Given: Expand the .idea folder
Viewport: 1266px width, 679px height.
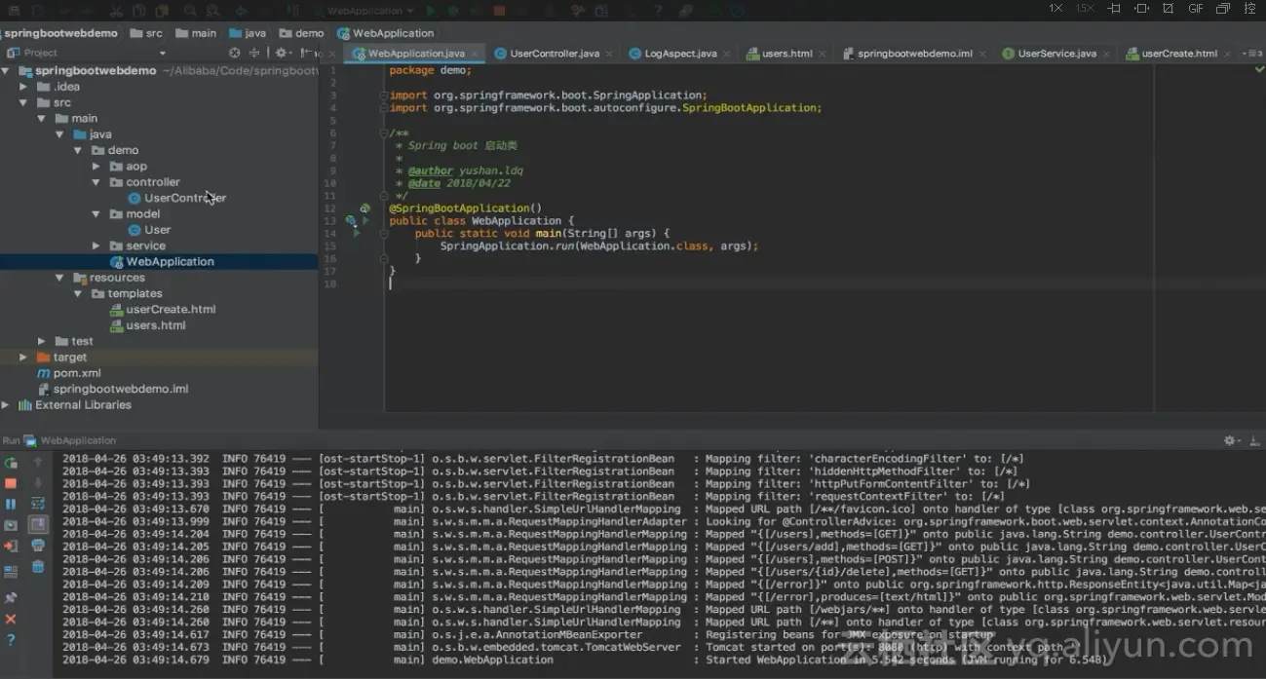Looking at the screenshot, I should click(x=24, y=87).
